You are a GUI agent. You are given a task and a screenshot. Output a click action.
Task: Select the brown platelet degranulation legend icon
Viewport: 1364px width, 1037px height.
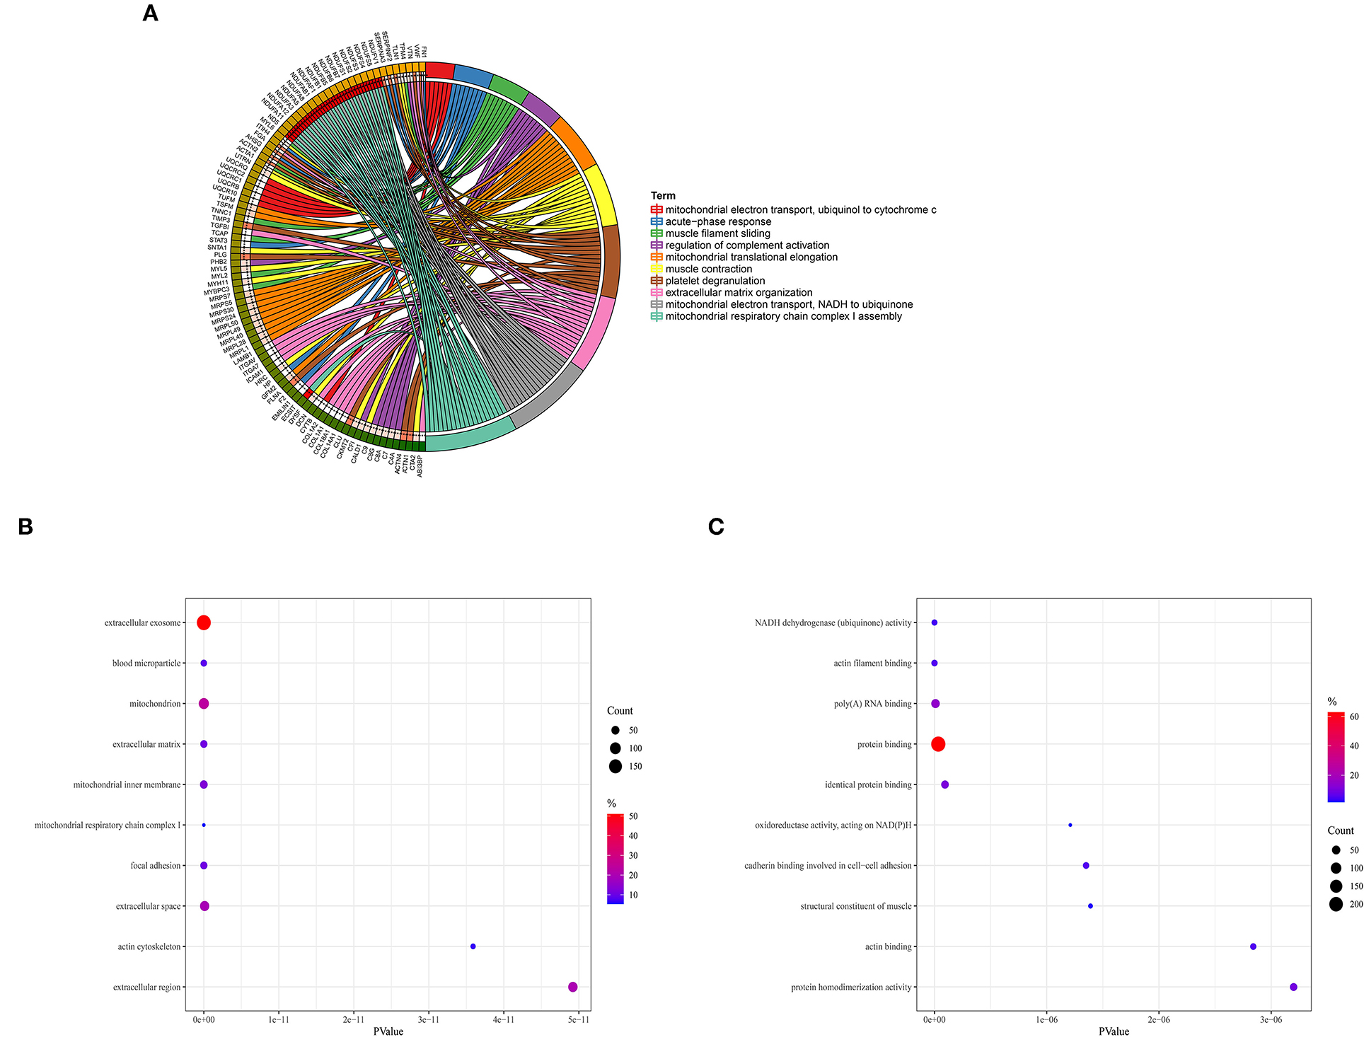pos(657,281)
